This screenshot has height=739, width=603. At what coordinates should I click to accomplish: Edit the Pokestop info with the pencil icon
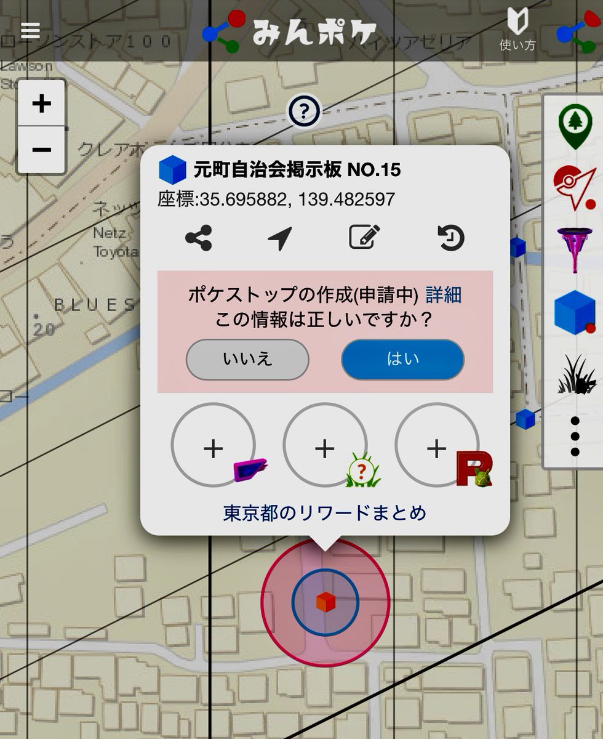click(364, 237)
